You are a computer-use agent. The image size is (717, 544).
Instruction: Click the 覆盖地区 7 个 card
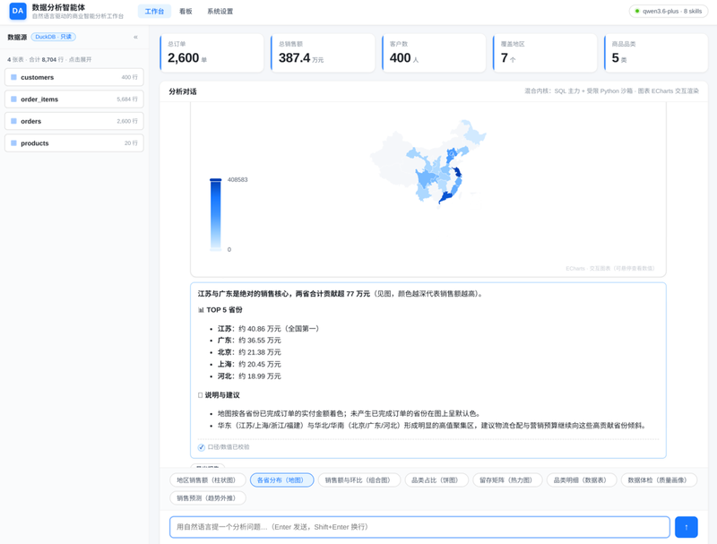(545, 53)
